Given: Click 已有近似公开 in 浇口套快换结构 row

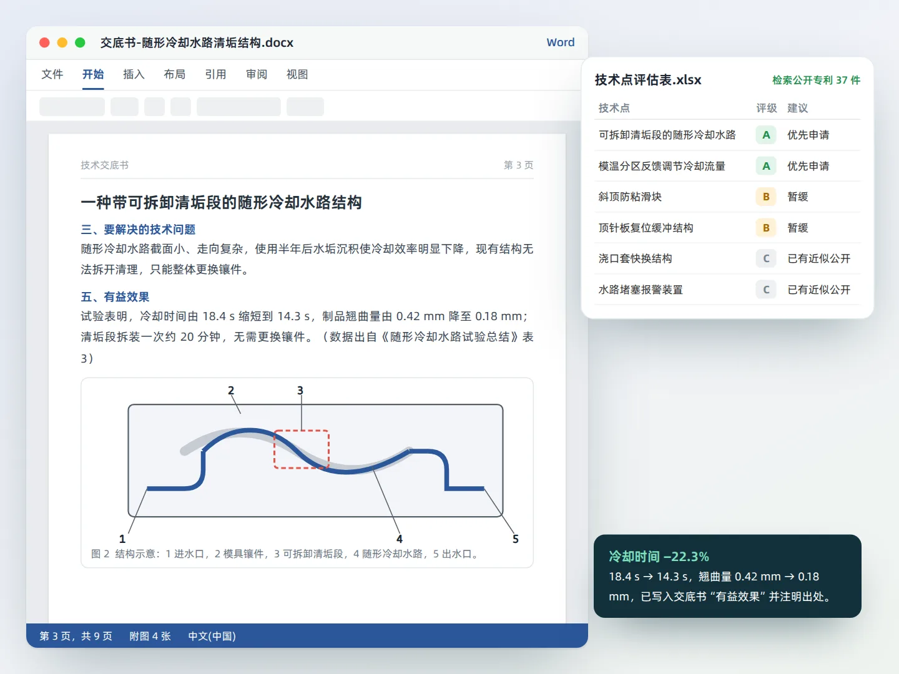Looking at the screenshot, I should click(x=819, y=258).
